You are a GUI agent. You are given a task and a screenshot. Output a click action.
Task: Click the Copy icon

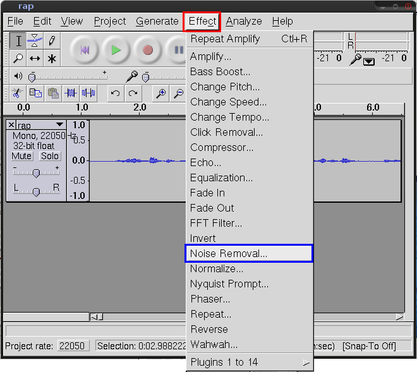click(x=35, y=93)
